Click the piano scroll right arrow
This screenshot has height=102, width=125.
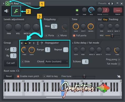121,97
